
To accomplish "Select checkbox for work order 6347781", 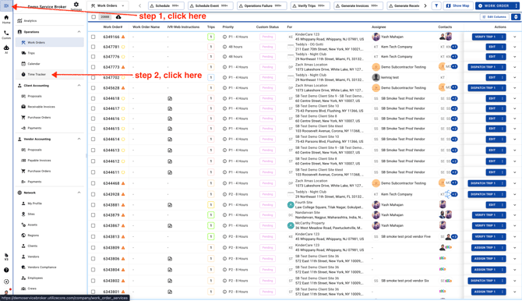I will point(93,47).
